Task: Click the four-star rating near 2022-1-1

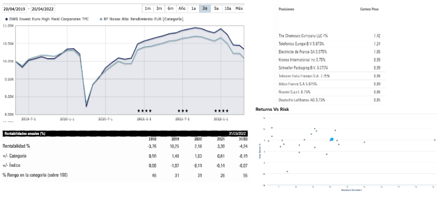Action: coord(221,111)
